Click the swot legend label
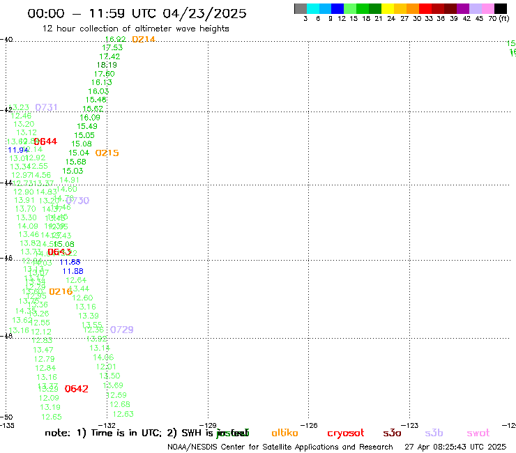The width and height of the screenshot is (516, 453). [x=478, y=433]
